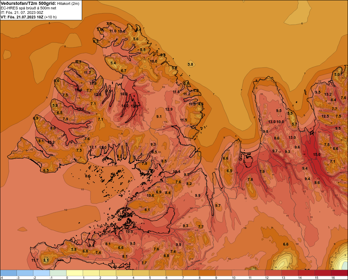Click the '11.0' temperature value

pyautogui.click(x=113, y=31)
